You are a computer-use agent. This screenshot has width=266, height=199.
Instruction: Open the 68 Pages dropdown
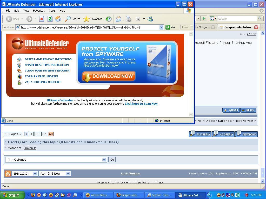pyautogui.click(x=13, y=134)
